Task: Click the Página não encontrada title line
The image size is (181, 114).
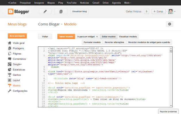Action: [x=88, y=90]
